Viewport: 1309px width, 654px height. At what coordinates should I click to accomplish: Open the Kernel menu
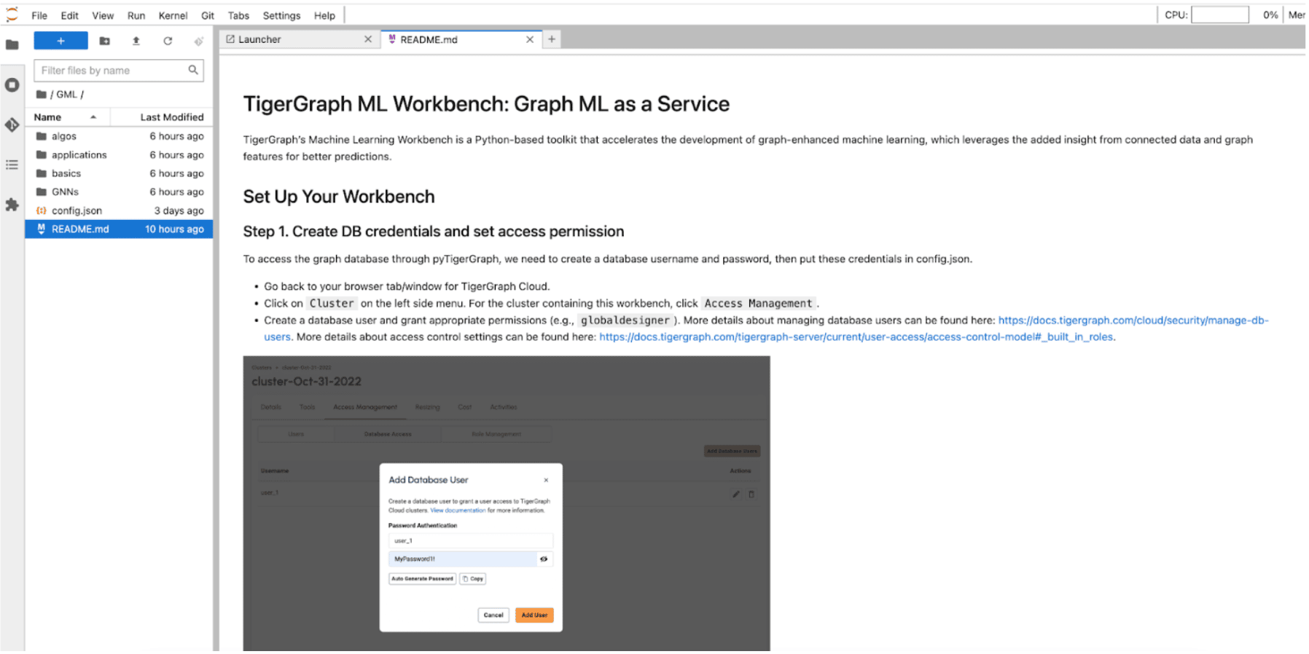pyautogui.click(x=173, y=15)
